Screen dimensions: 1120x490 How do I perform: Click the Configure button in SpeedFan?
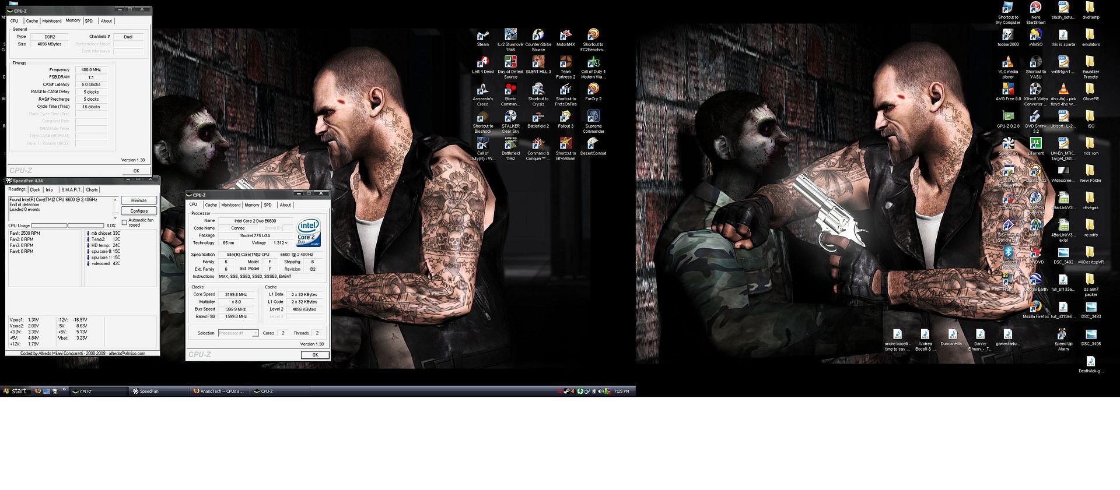(139, 211)
